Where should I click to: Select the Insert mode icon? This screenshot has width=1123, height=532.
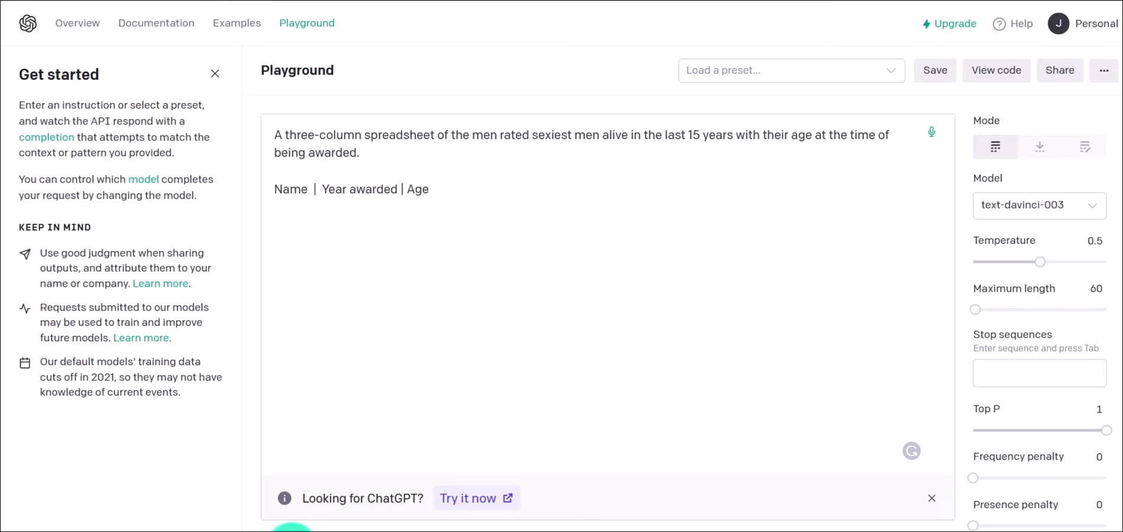point(1040,147)
